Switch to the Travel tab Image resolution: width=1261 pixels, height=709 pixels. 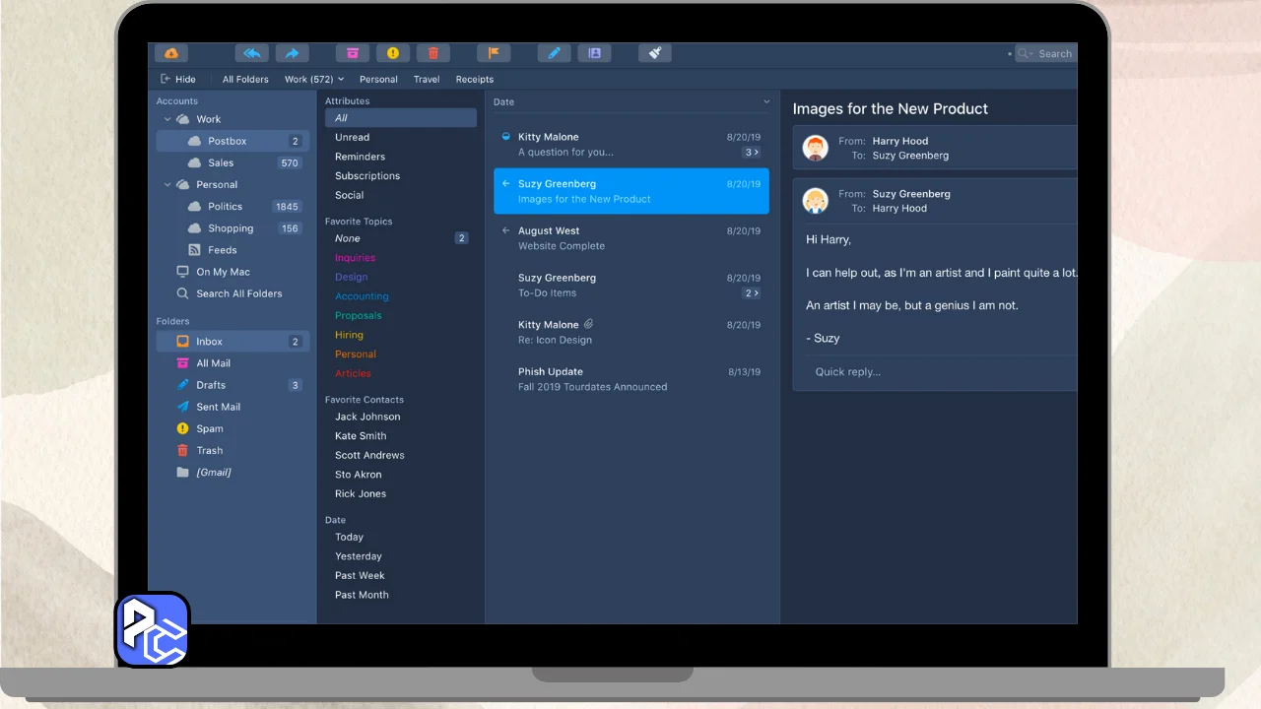click(427, 79)
